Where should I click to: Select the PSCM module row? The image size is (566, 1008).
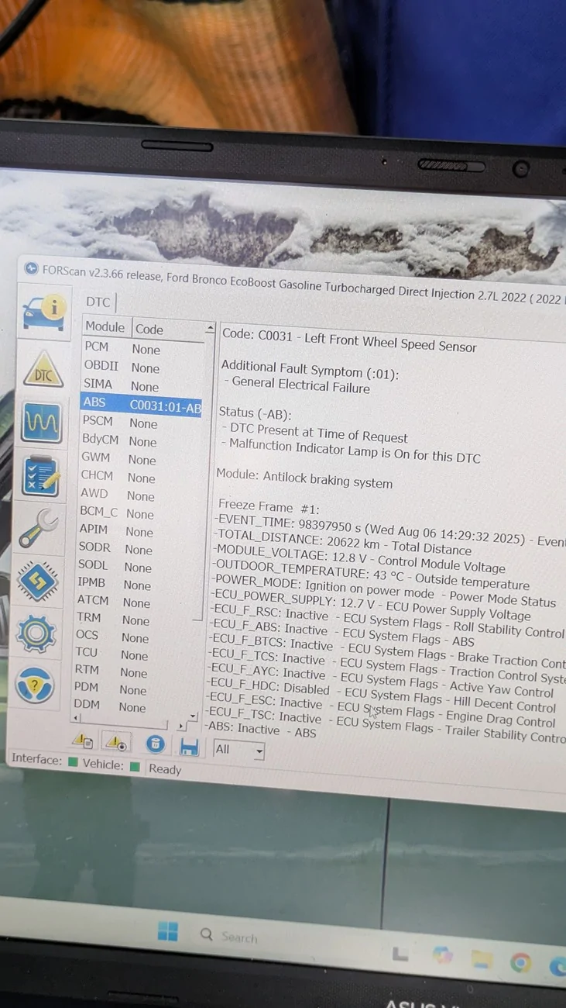point(141,422)
